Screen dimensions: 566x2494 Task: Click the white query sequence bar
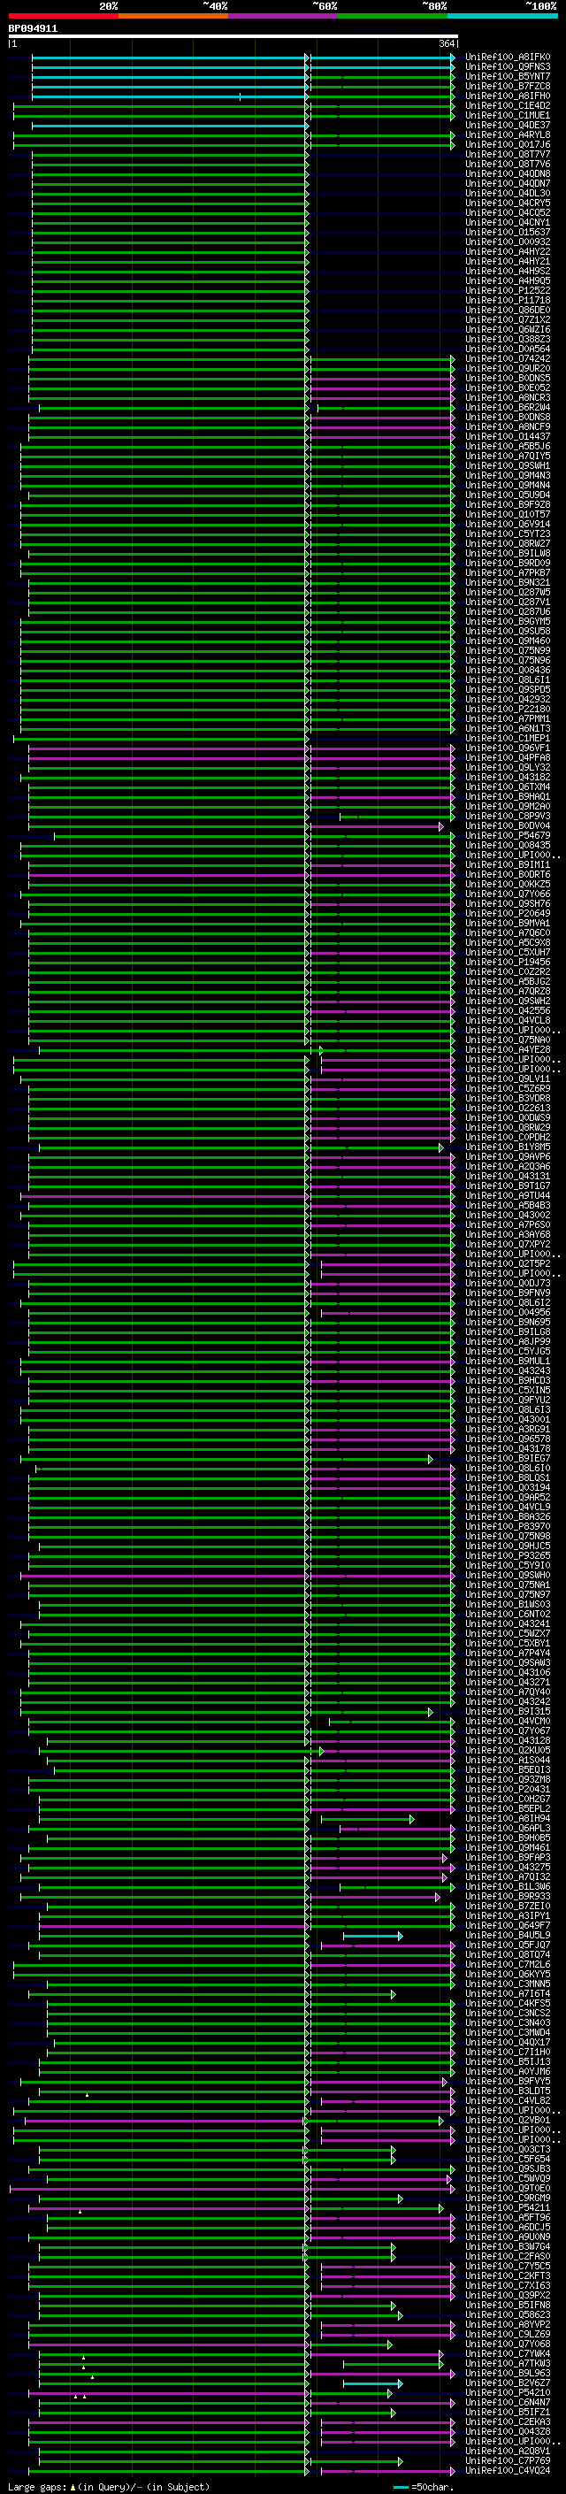pyautogui.click(x=233, y=37)
